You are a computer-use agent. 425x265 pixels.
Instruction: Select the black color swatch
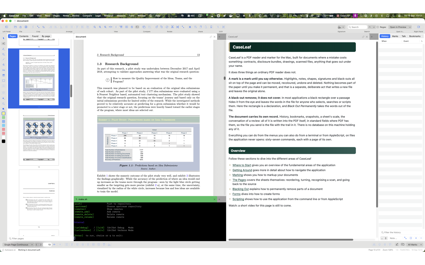[3, 141]
